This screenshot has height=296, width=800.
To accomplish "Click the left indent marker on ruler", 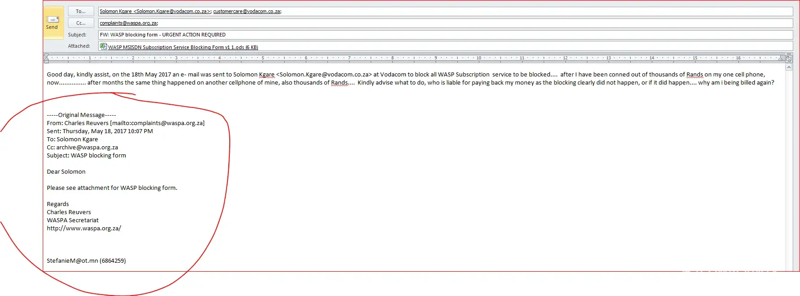I will [x=46, y=58].
